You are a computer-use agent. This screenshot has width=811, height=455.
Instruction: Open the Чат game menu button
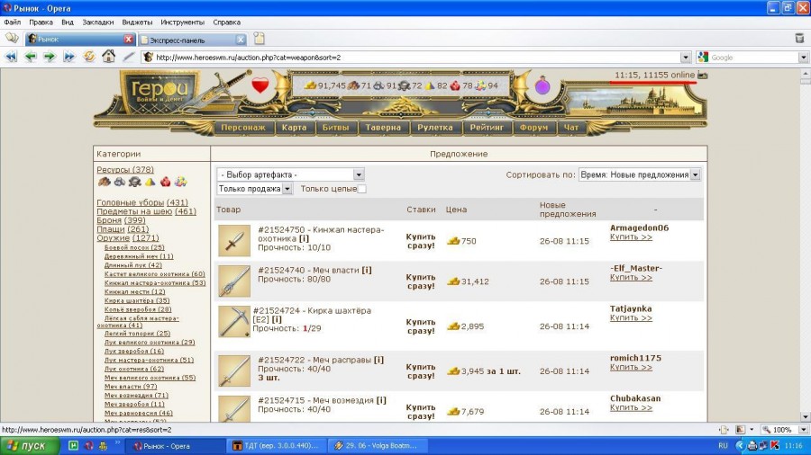click(x=571, y=128)
